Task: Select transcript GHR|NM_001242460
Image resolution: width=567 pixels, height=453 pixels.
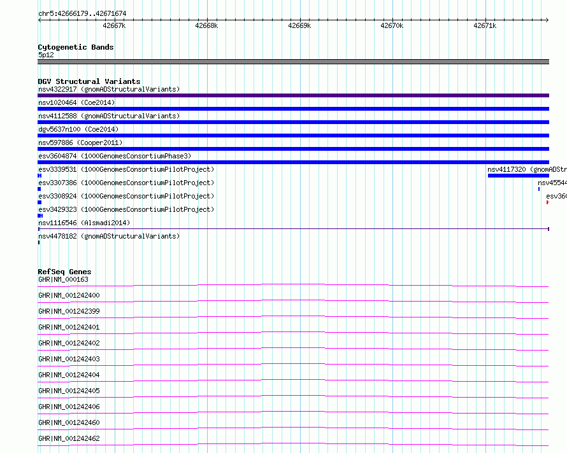Action: (x=69, y=422)
